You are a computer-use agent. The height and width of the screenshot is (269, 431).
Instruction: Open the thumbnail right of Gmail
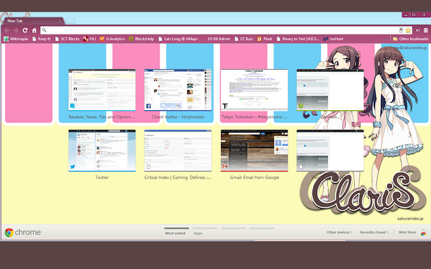click(x=330, y=151)
